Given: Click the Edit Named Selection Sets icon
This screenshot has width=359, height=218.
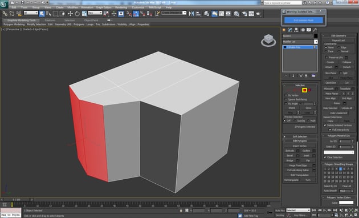Looking at the screenshot, I should coord(157,14).
